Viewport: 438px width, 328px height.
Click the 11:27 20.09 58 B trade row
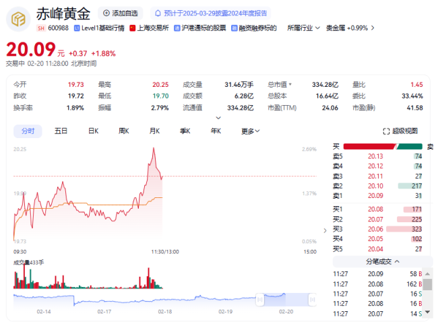[377, 274]
